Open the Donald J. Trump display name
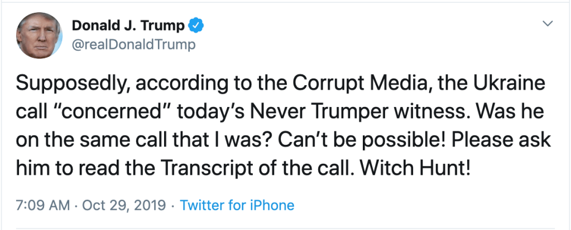Viewport: 571px width, 230px height. [x=129, y=26]
